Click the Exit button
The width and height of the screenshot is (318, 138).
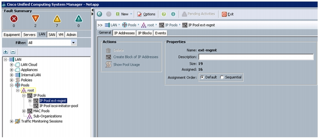click(x=228, y=14)
